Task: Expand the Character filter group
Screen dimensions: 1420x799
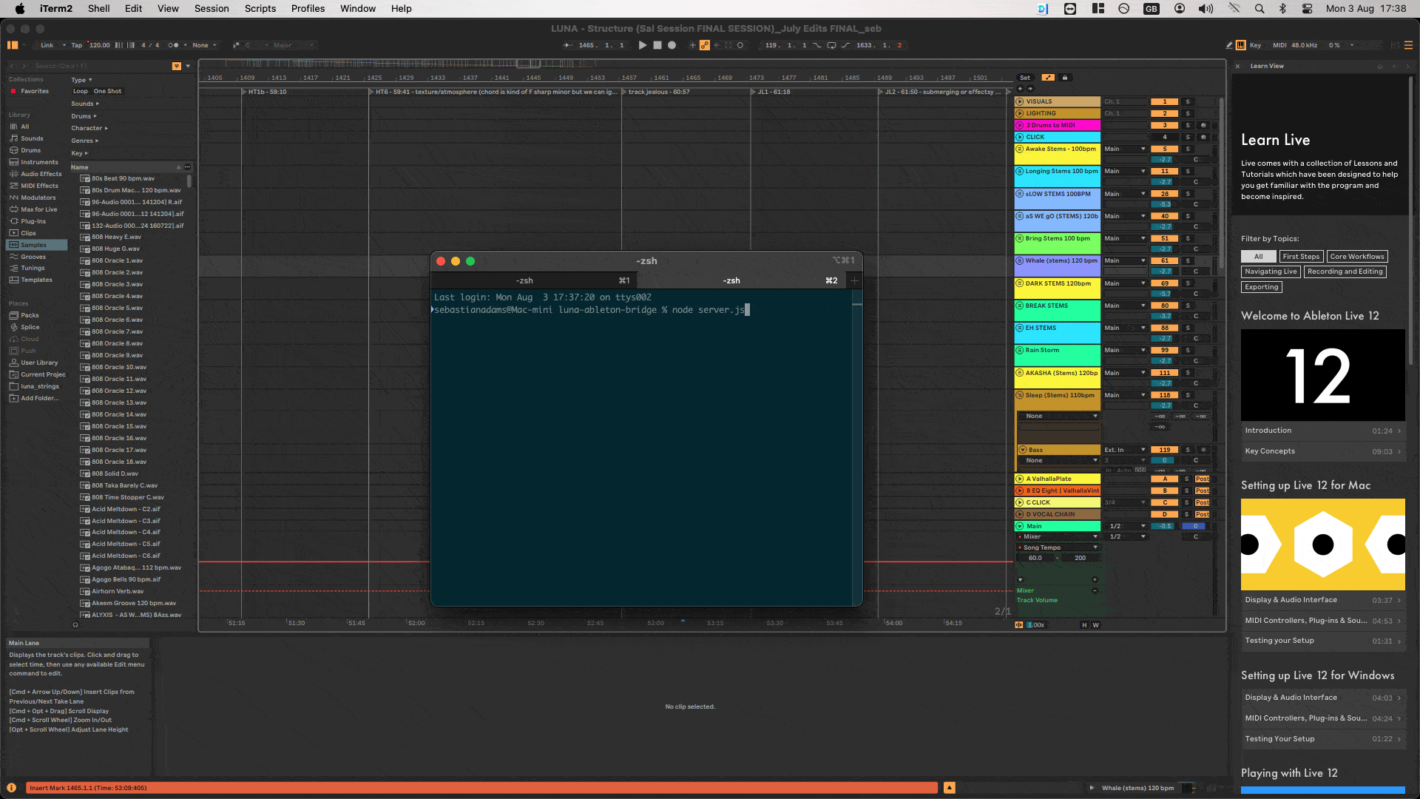Action: coord(89,129)
